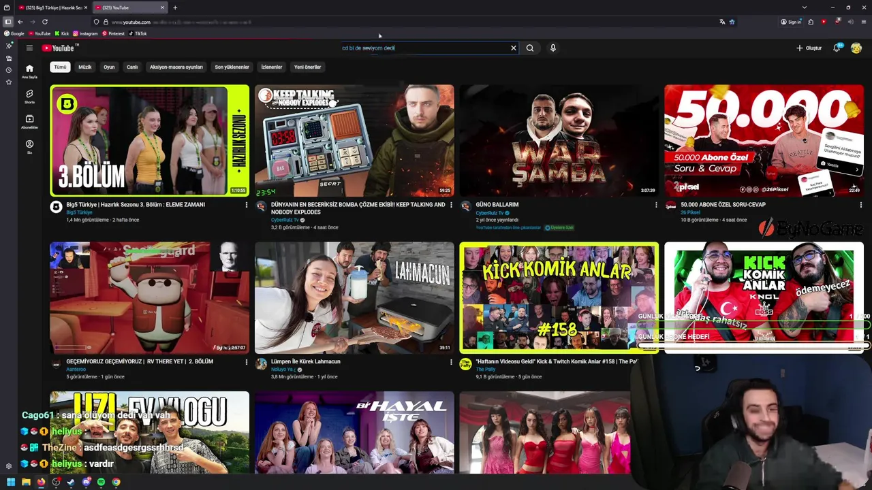Screen dimensions: 872x490
Task: Open Steam from the taskbar
Action: click(71, 482)
